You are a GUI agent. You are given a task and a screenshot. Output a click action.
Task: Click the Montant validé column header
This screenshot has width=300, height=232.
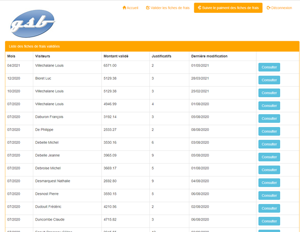click(x=116, y=56)
